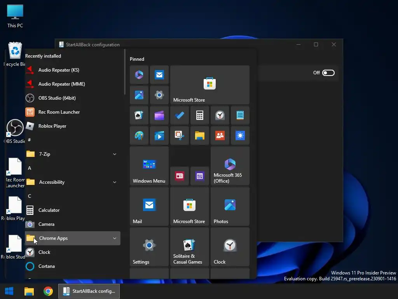Image resolution: width=398 pixels, height=299 pixels.
Task: Select the Recycle Bin desktop icon
Action: (x=15, y=55)
